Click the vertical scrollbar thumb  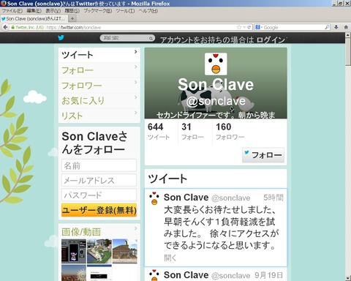pos(348,52)
